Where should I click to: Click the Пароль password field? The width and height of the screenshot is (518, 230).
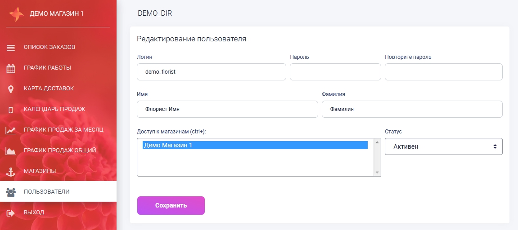(x=335, y=72)
